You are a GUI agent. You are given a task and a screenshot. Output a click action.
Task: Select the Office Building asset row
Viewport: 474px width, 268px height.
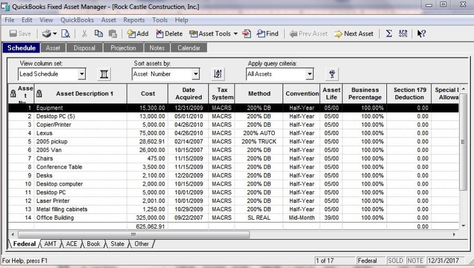pos(233,217)
